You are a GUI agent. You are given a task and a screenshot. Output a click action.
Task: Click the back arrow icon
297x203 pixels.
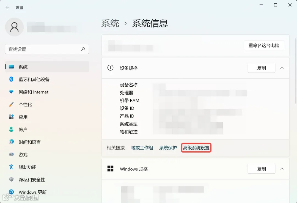pos(7,7)
